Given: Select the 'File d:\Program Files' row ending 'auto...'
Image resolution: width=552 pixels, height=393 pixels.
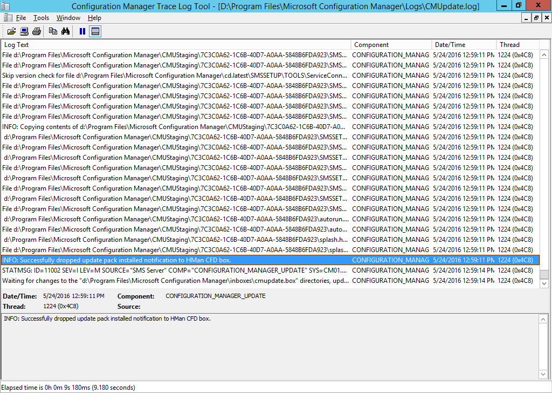Looking at the screenshot, I should coord(270,229).
